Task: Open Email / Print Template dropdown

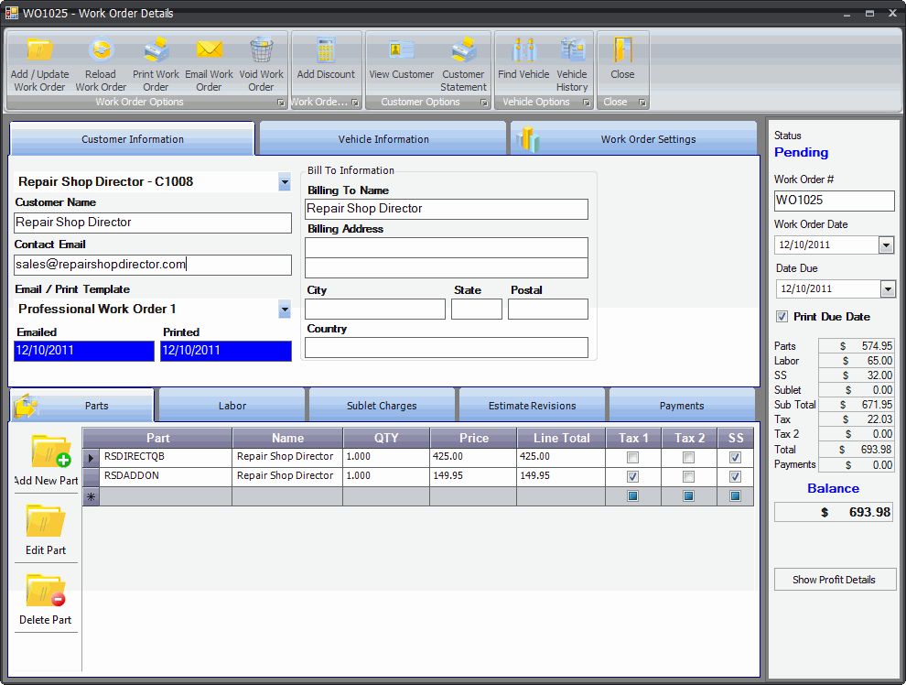Action: point(285,310)
